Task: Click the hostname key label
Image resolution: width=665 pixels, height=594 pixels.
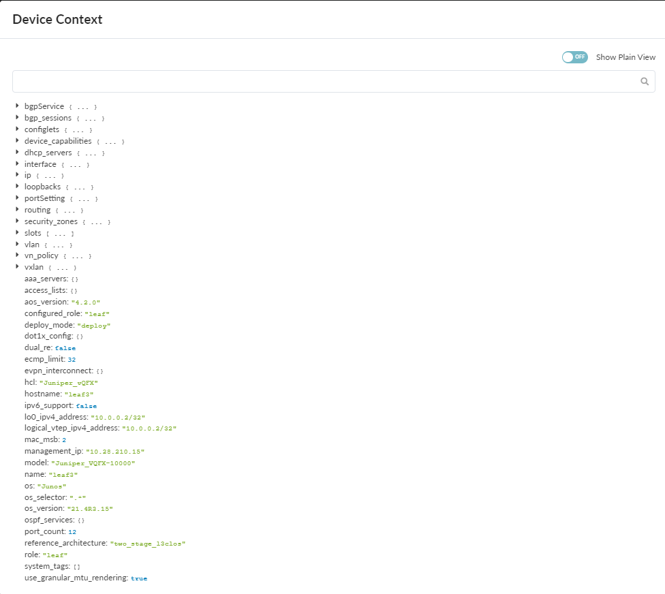Action: [44, 394]
